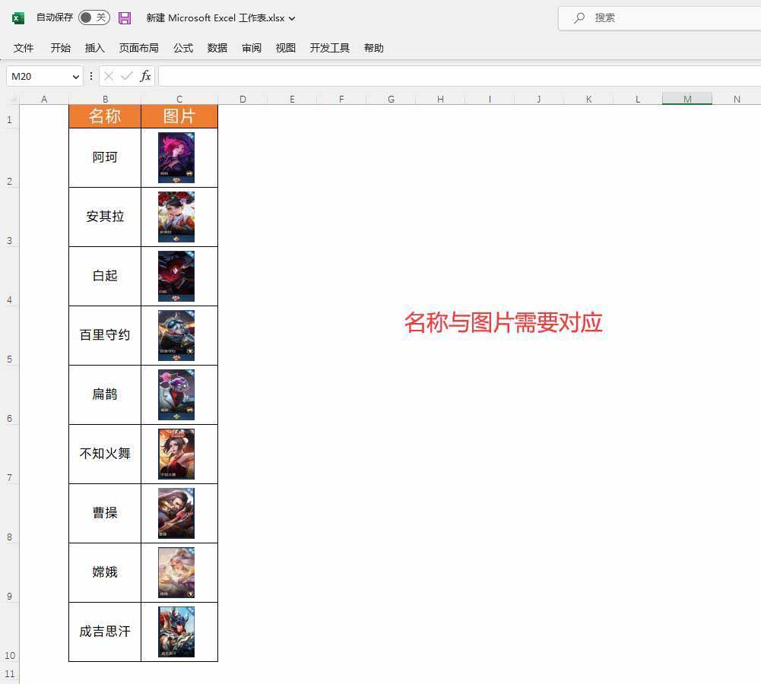Select the 安其拉 character picture
761x684 pixels.
pos(176,217)
